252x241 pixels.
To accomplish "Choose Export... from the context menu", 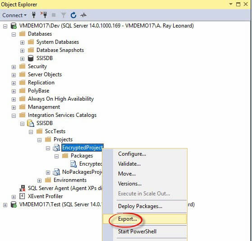I will coord(145,219).
